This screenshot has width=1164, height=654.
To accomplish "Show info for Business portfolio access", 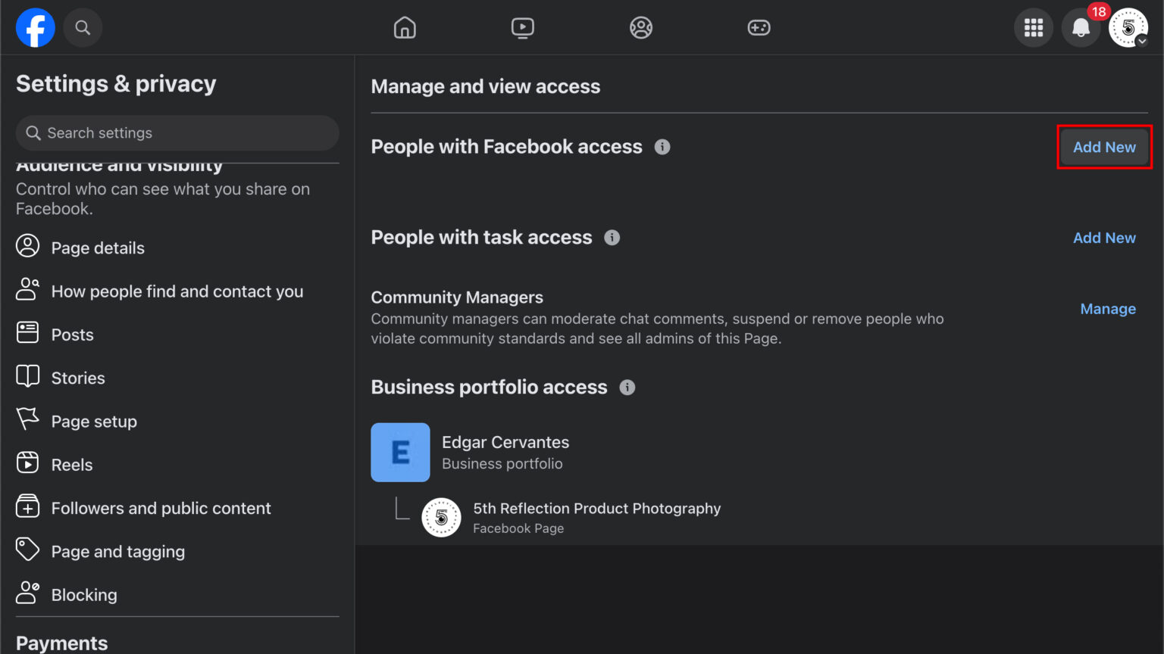I will tap(627, 387).
